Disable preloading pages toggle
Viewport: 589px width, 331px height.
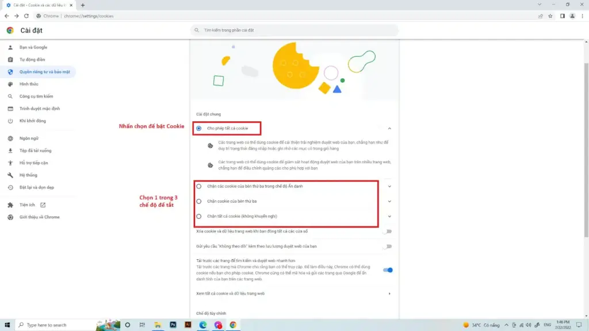tap(388, 270)
